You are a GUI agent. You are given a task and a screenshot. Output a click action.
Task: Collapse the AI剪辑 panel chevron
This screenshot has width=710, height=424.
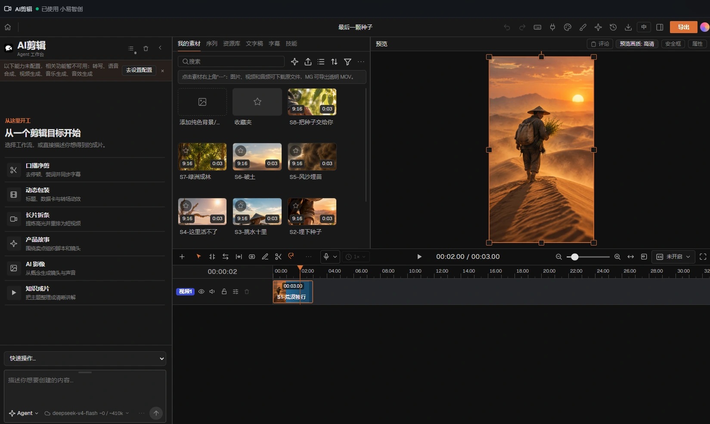click(x=160, y=48)
